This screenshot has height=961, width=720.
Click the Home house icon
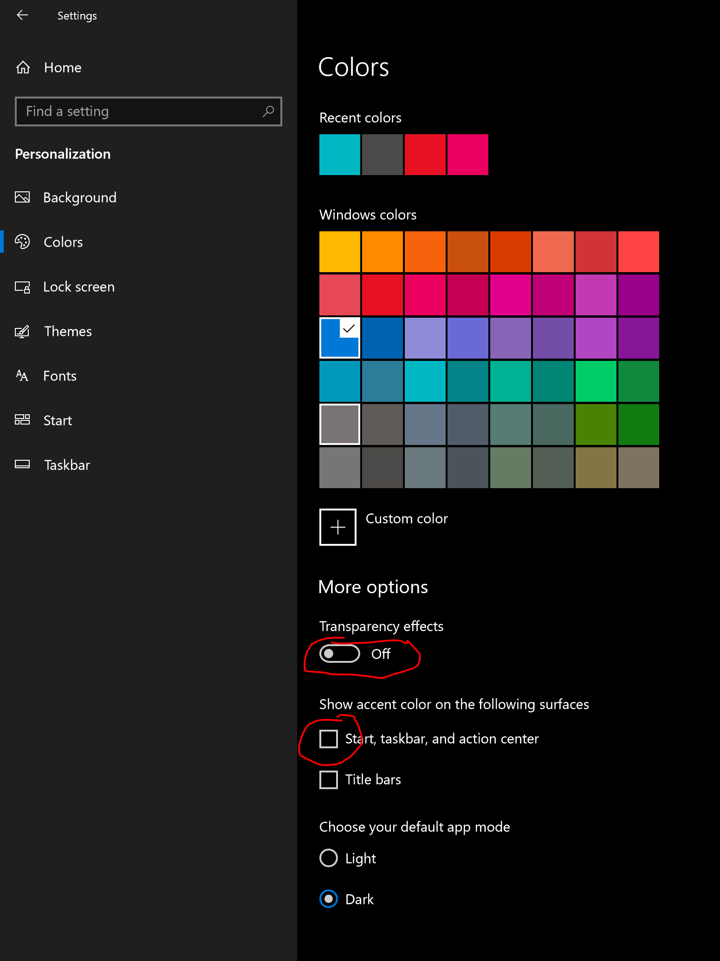tap(23, 68)
